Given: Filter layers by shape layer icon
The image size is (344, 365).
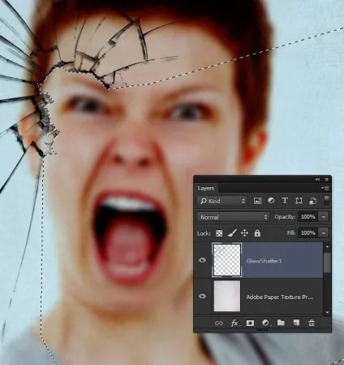Looking at the screenshot, I should pyautogui.click(x=299, y=201).
